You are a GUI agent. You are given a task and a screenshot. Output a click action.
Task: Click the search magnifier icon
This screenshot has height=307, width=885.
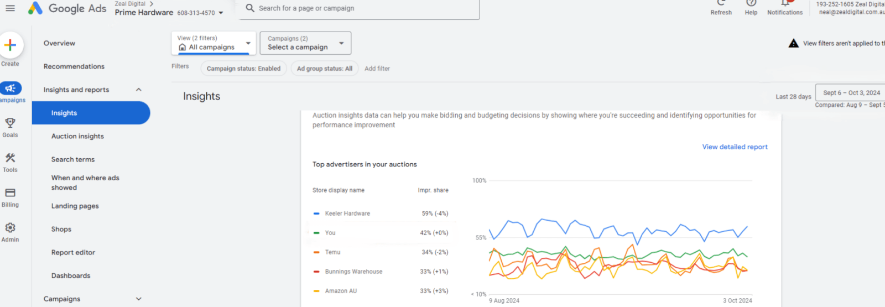[250, 8]
